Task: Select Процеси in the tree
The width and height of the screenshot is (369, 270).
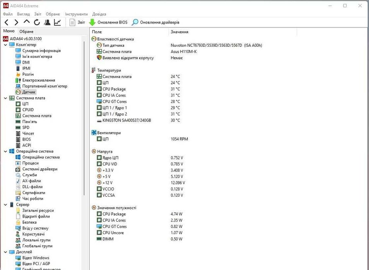Action: (x=27, y=163)
